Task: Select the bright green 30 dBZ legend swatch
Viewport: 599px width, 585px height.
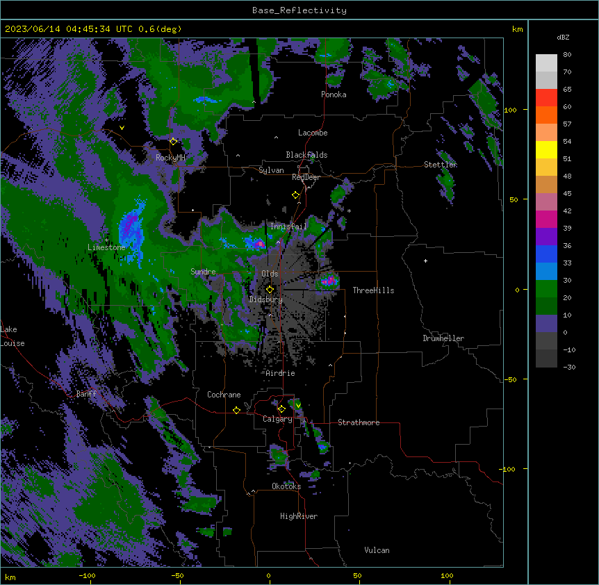Action: click(x=546, y=289)
